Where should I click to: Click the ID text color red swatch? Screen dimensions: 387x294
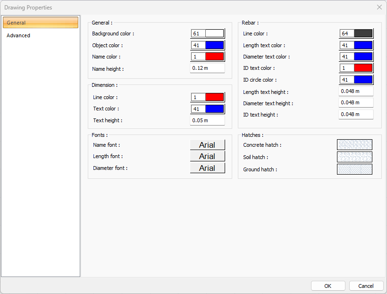(363, 68)
